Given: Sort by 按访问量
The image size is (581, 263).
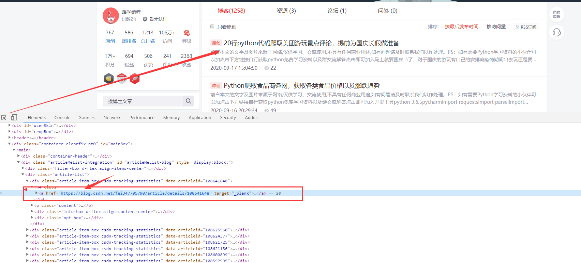Looking at the screenshot, I should (496, 27).
